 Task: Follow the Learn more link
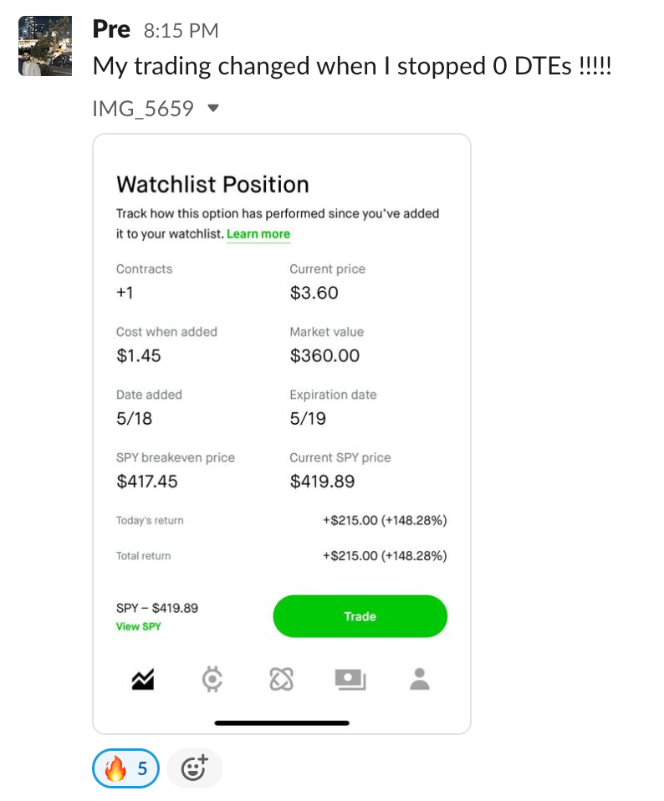(258, 234)
